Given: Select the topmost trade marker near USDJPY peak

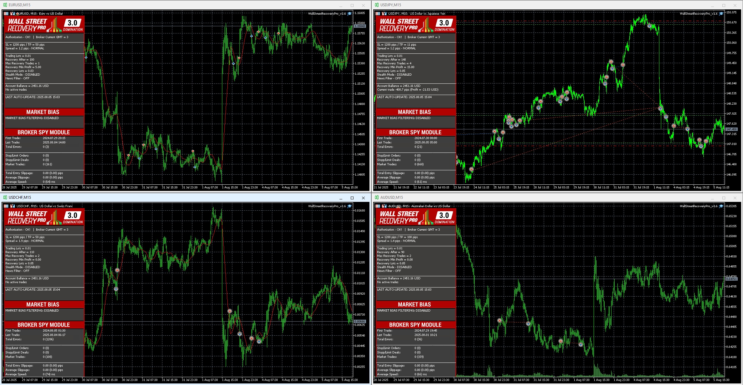Looking at the screenshot, I should pos(649,26).
